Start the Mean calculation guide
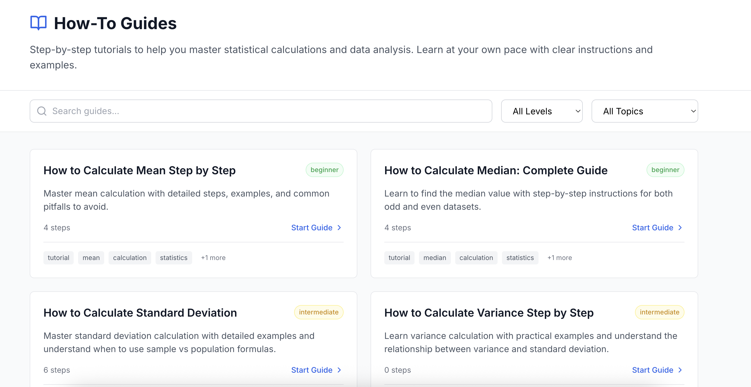 tap(311, 228)
